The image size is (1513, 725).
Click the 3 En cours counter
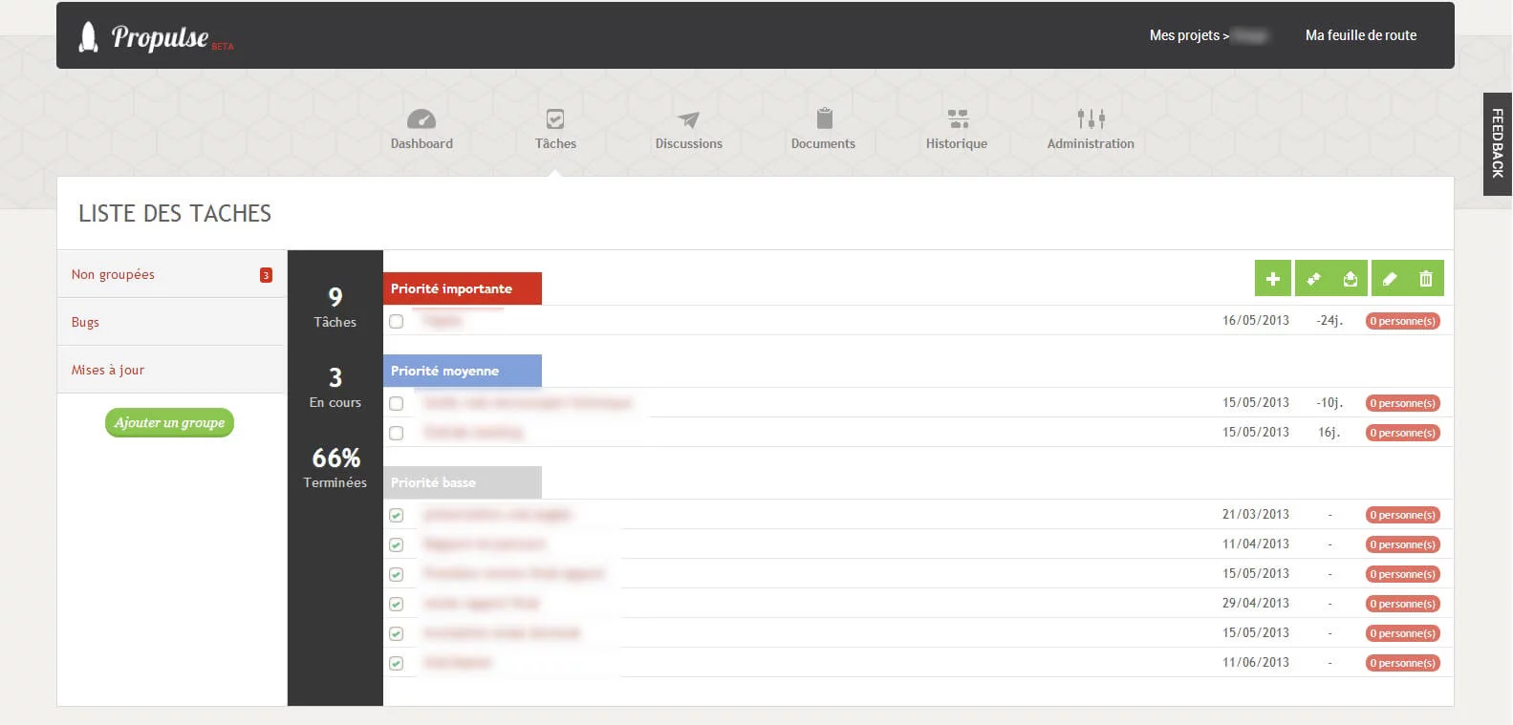coord(335,388)
